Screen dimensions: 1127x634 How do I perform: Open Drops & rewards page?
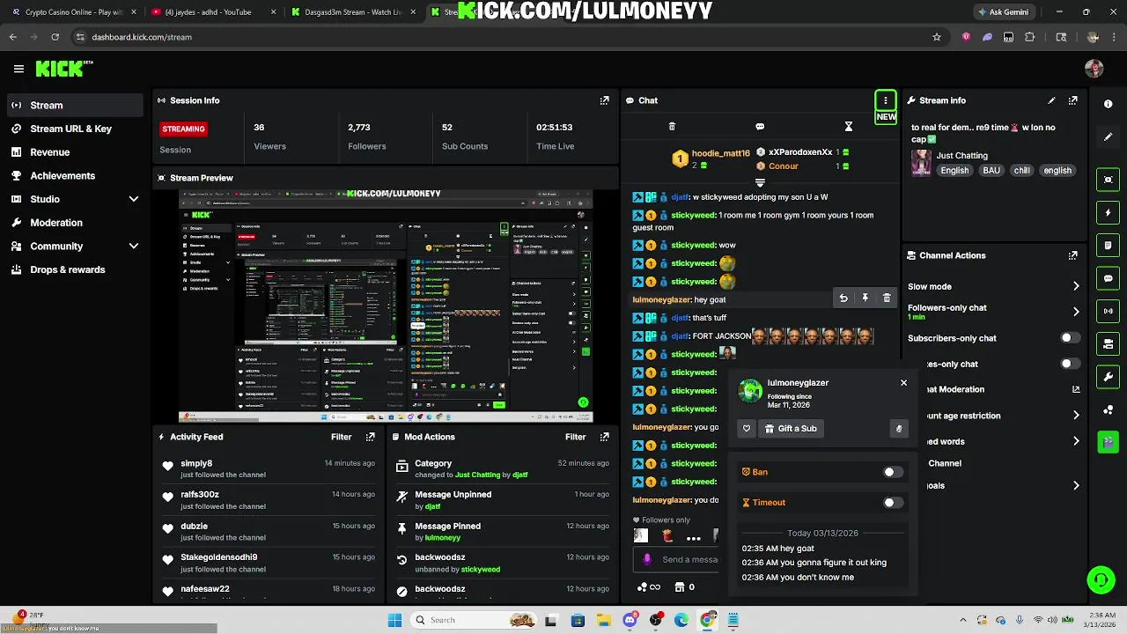click(74, 269)
